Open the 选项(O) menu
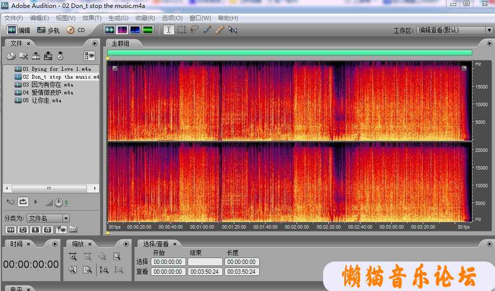The height and width of the screenshot is (291, 495). coord(172,18)
